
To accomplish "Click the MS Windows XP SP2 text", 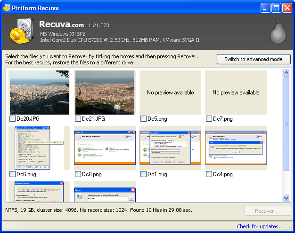I will pos(63,34).
